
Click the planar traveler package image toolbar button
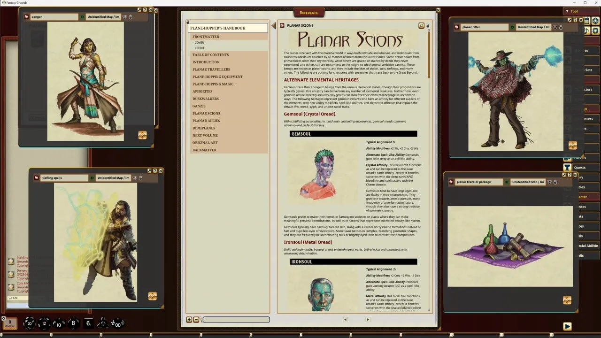pyautogui.click(x=567, y=300)
